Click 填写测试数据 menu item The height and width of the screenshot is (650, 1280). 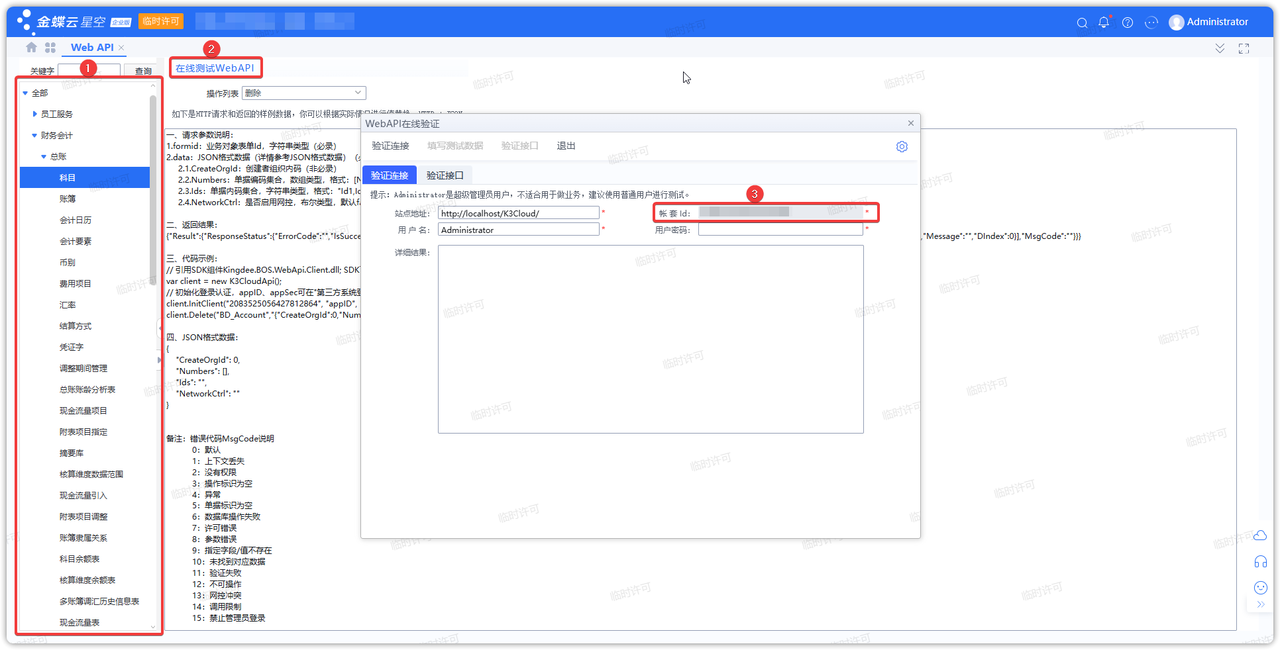tap(455, 146)
